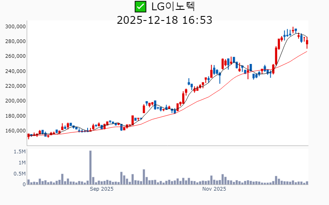Select the last red candlestick at far right

pyautogui.click(x=307, y=42)
